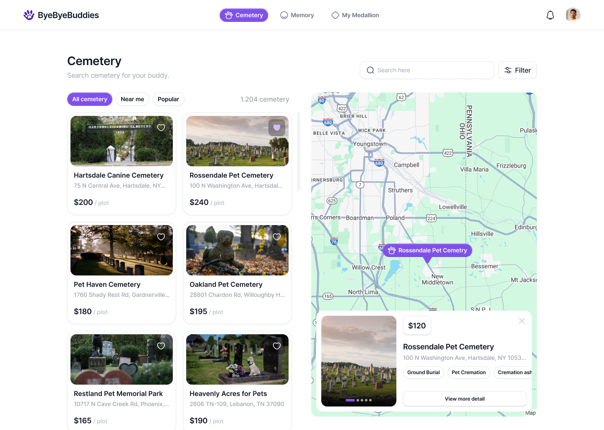The width and height of the screenshot is (604, 430).
Task: Open the notifications bell
Action: pos(550,15)
